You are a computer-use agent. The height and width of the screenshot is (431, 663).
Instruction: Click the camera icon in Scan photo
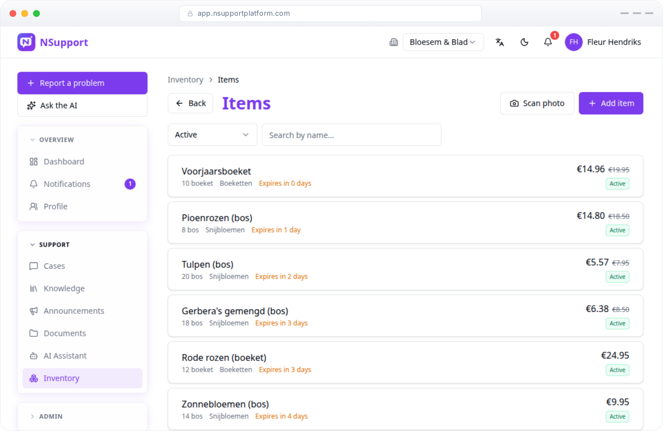(x=514, y=103)
